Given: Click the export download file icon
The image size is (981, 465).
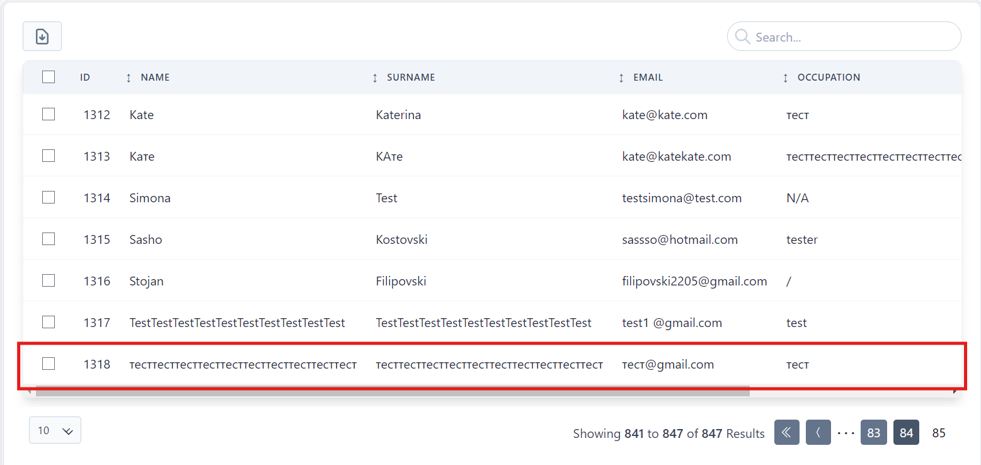Looking at the screenshot, I should click(x=42, y=37).
